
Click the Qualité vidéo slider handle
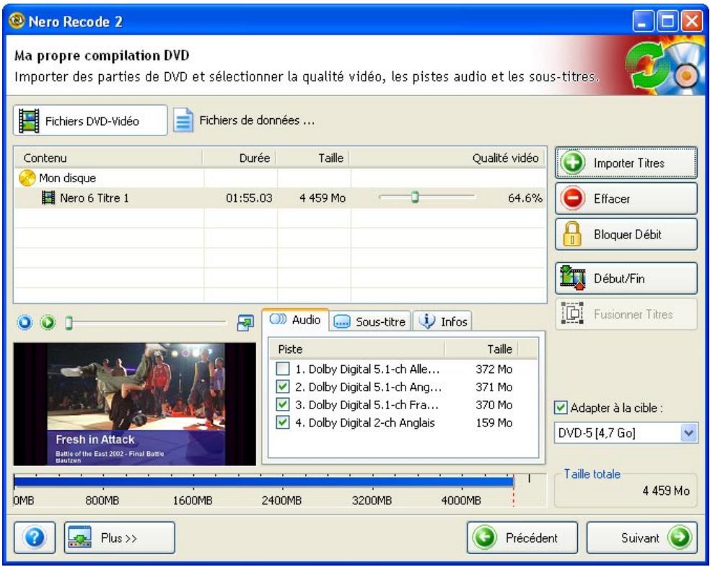pyautogui.click(x=415, y=197)
